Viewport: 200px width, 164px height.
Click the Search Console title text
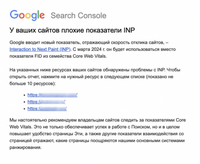tap(79, 15)
